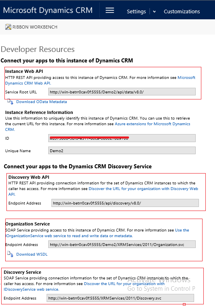Open the Settings navigation item
This screenshot has width=215, height=308.
(x=136, y=12)
